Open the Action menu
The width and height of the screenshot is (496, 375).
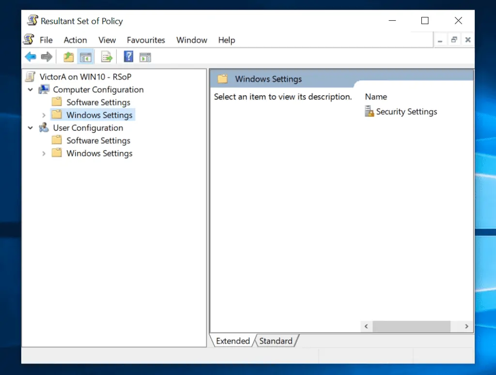click(x=75, y=40)
